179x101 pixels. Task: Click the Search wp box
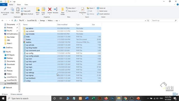[164, 20]
